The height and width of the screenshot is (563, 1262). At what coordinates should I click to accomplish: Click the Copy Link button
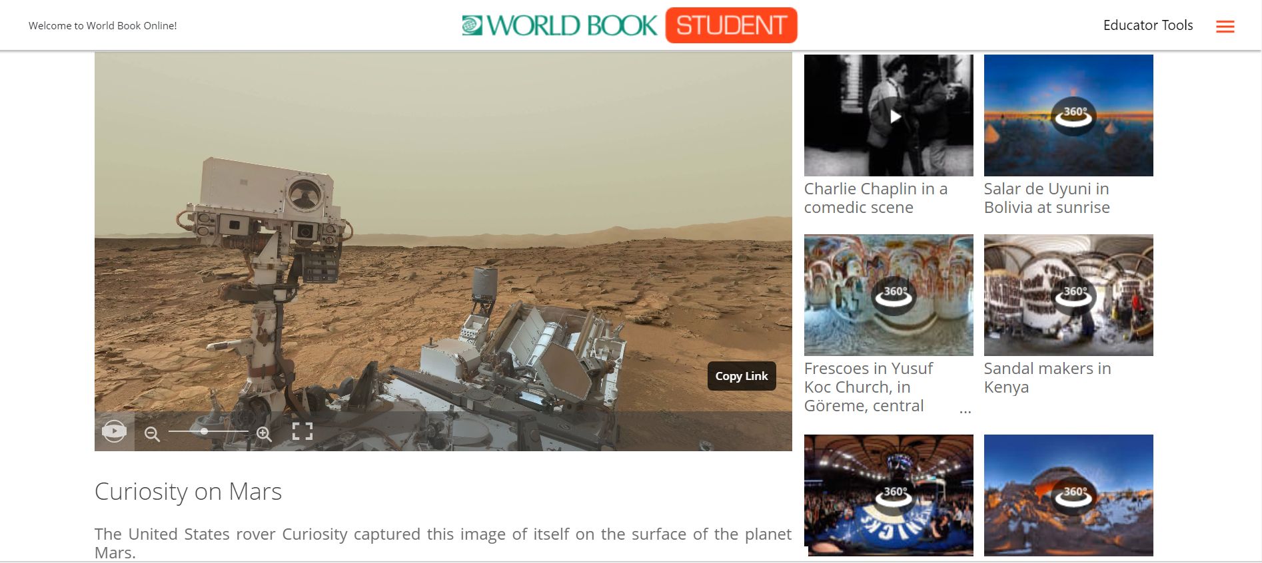742,376
